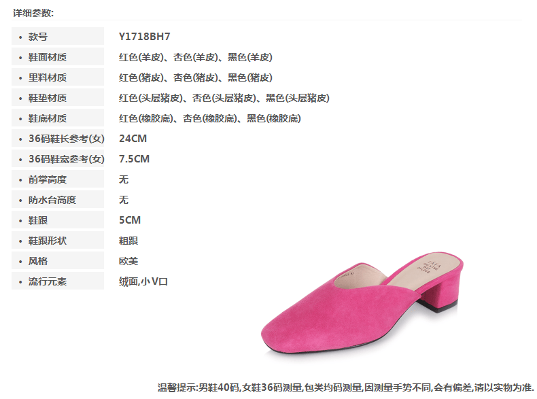Click the 头层猪皮 insole material values

pos(224,98)
